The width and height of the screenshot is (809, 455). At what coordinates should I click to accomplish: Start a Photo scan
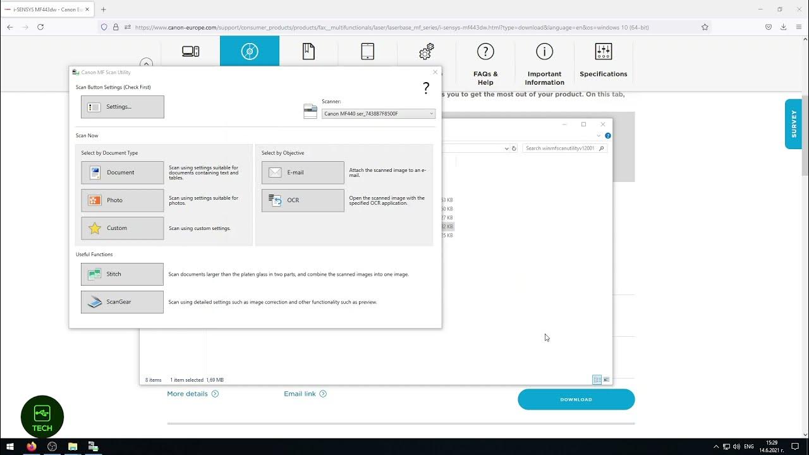click(122, 200)
